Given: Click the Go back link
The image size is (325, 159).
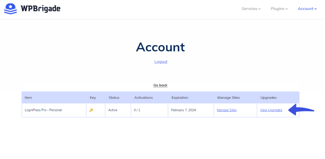Looking at the screenshot, I should point(160,85).
